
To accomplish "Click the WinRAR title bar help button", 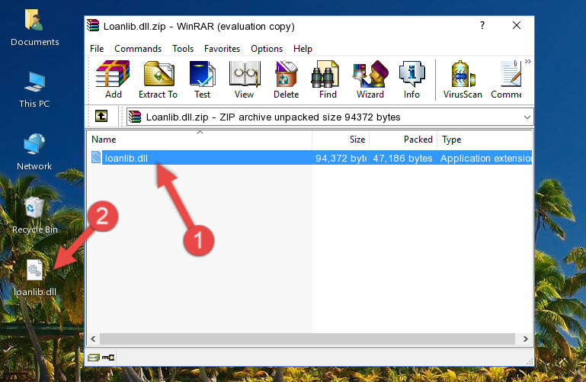I will (x=482, y=25).
